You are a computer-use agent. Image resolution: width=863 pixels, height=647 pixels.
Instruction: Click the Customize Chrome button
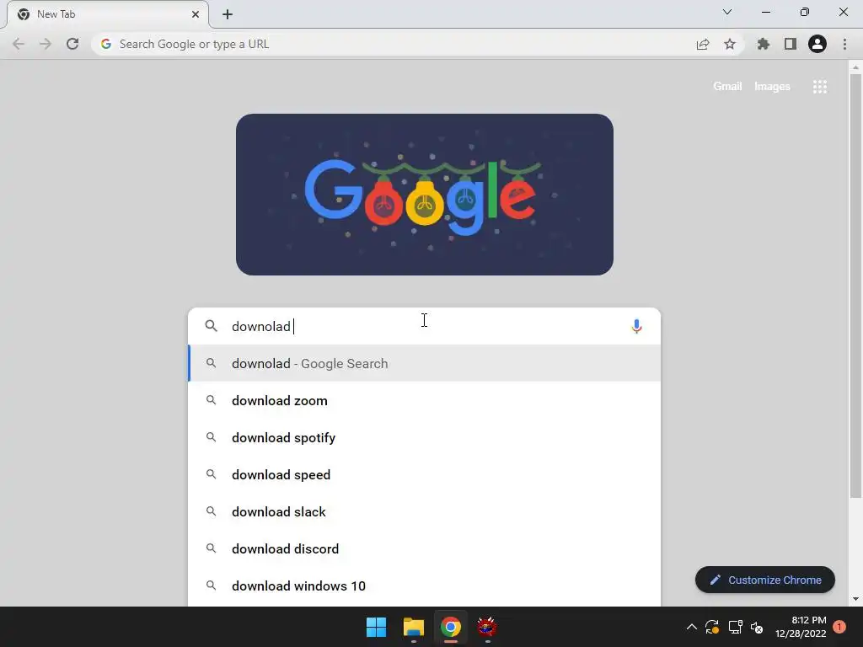(x=765, y=580)
